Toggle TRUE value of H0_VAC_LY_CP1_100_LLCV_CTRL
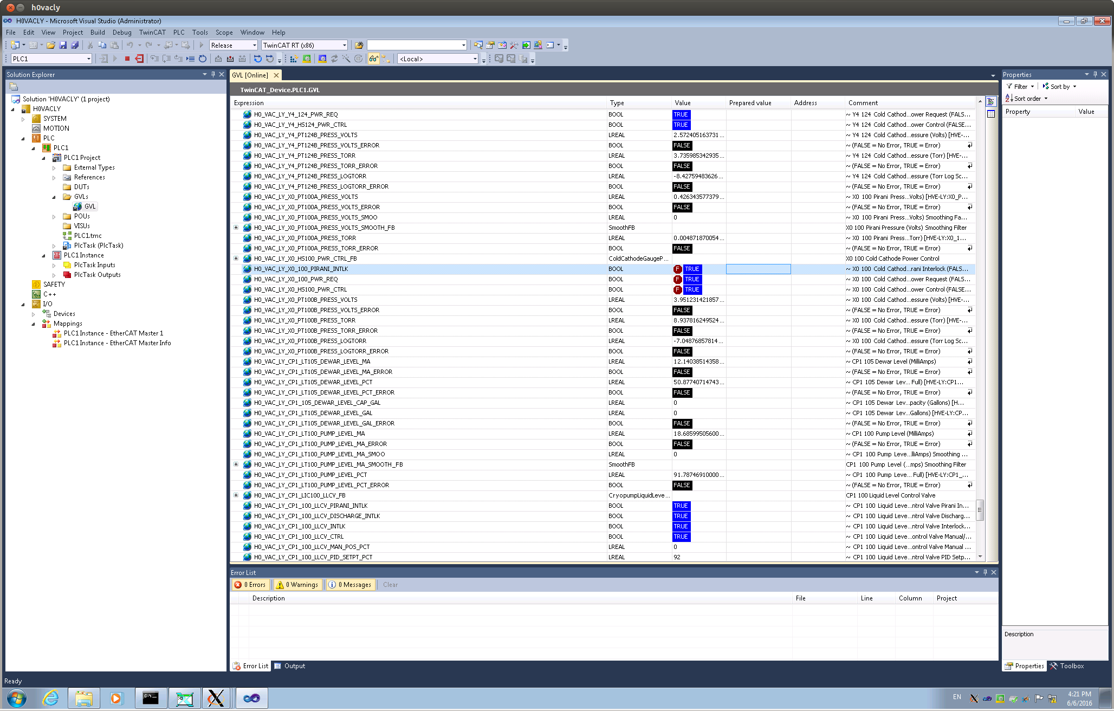 pyautogui.click(x=681, y=537)
